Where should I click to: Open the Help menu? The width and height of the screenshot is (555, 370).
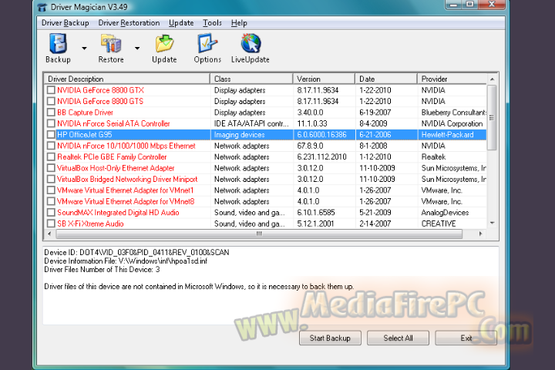pos(239,23)
